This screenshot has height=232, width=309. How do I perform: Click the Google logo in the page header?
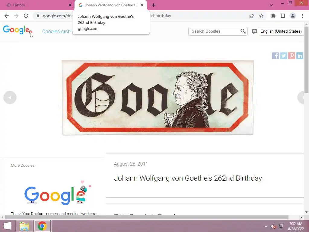pos(18,31)
